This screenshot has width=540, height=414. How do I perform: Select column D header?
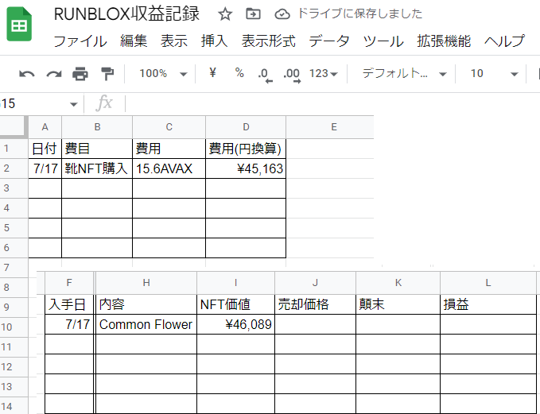(246, 127)
